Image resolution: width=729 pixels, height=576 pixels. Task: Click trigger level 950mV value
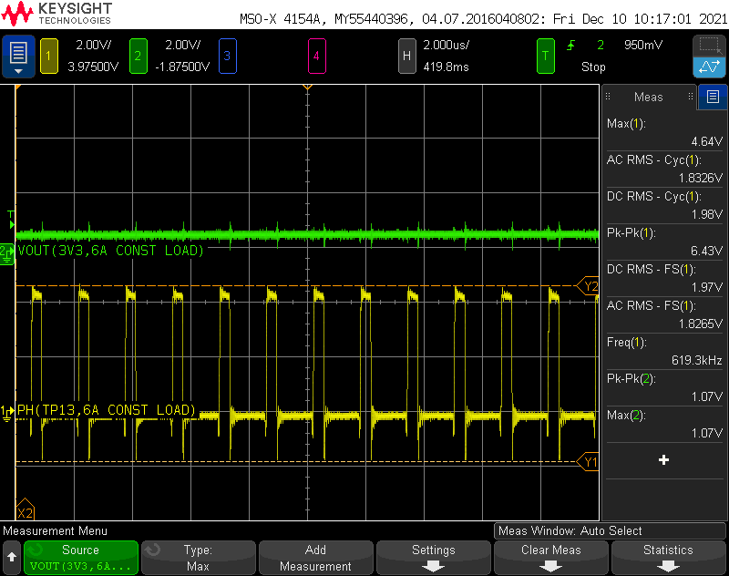pyautogui.click(x=643, y=45)
